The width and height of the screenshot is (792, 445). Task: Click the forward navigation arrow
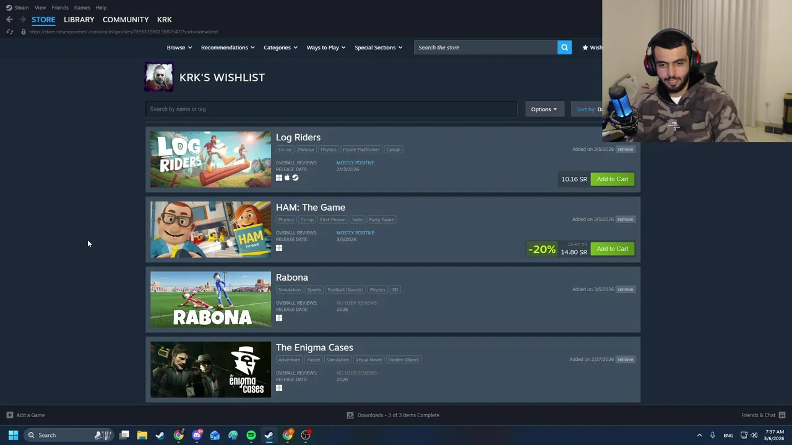(x=22, y=20)
